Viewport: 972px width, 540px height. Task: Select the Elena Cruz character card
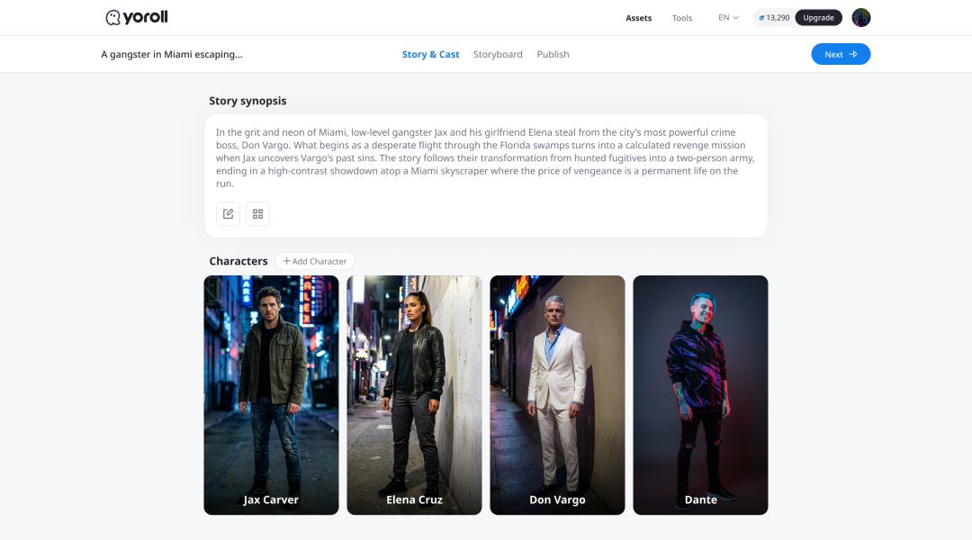[414, 395]
